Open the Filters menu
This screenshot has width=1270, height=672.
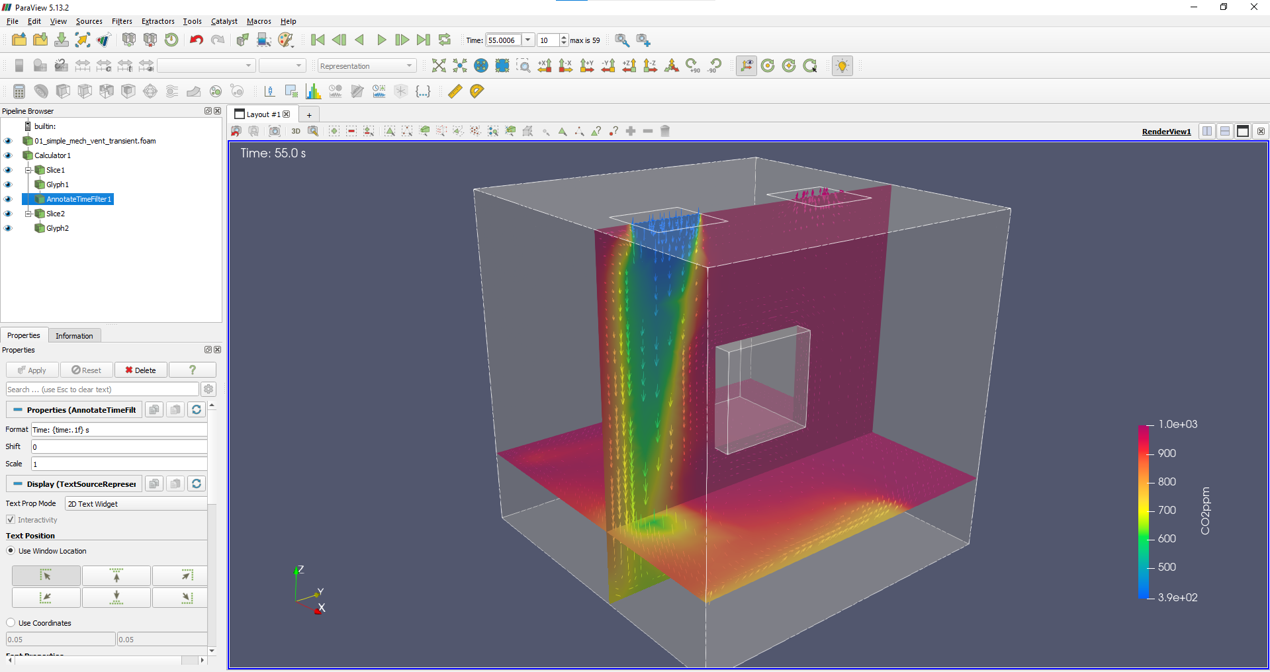tap(122, 21)
